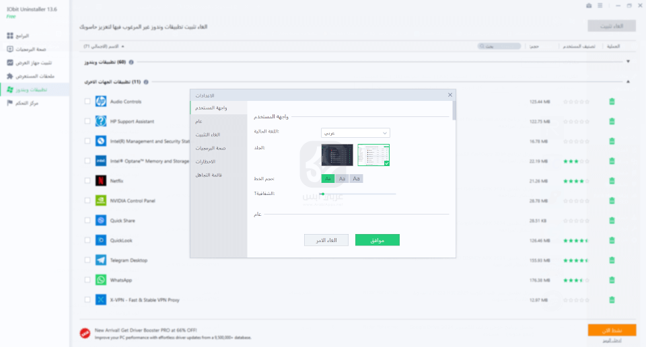Select the small font size Aa button

pyautogui.click(x=328, y=179)
